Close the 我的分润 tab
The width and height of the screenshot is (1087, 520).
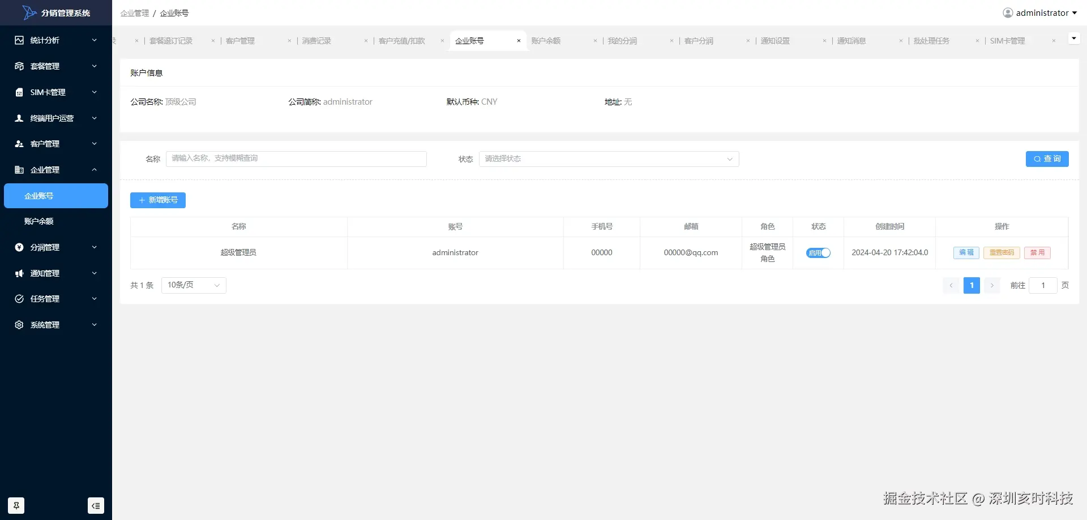click(671, 41)
